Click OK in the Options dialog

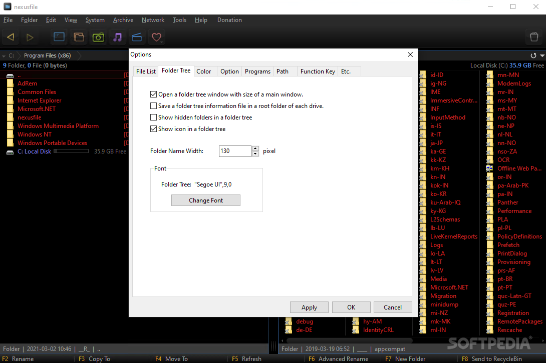click(x=351, y=307)
